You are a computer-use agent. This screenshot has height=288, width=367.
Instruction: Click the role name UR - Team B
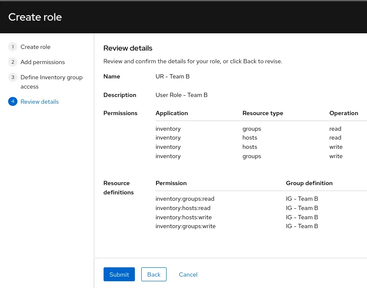click(x=173, y=77)
